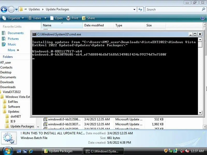Click the Update Packages breadcrumb segment
This screenshot has height=155, width=207.
tap(57, 9)
